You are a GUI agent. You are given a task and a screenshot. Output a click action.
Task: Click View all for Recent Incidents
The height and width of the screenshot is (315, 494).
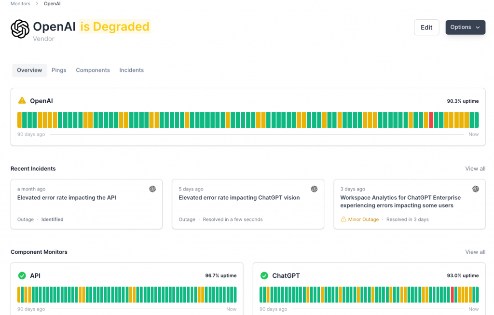pos(475,168)
